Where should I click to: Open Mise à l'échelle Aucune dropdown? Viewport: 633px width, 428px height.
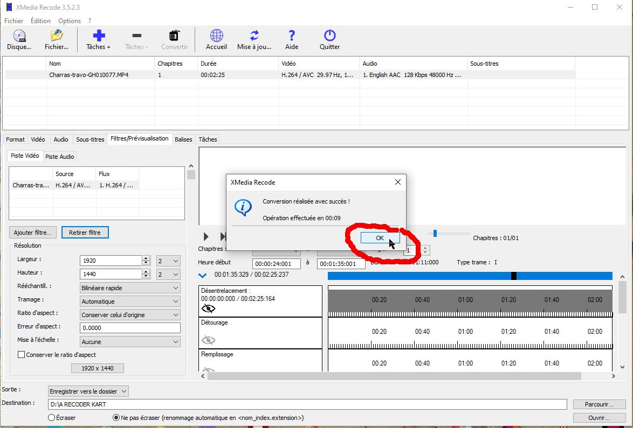point(130,342)
